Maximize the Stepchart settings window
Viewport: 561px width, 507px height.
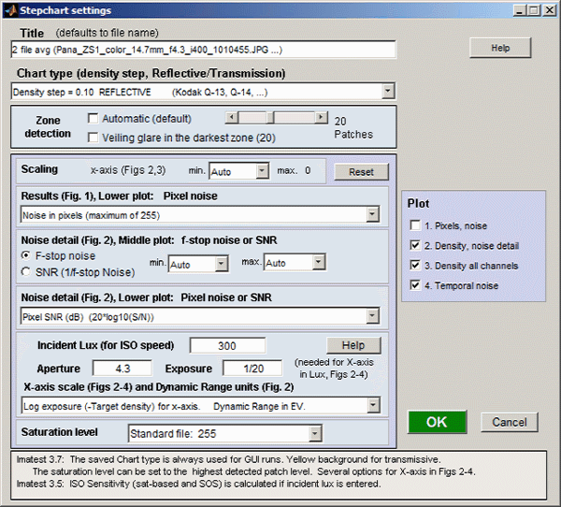(534, 10)
